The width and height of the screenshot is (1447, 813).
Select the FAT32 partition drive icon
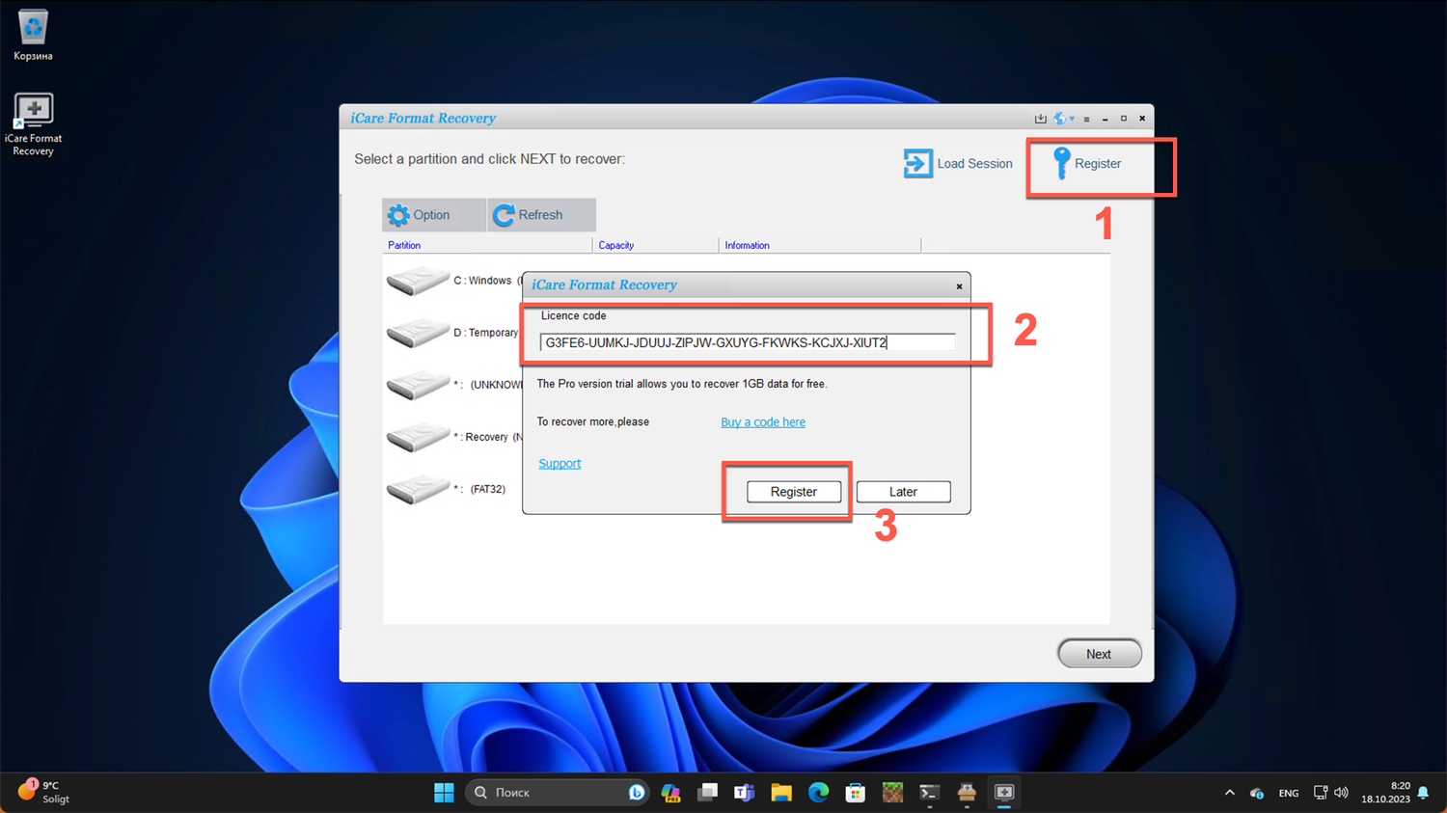418,489
